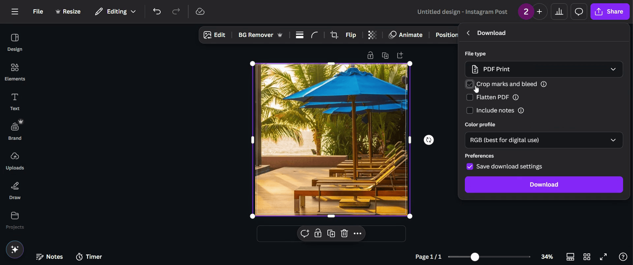Viewport: 633px width, 265px height.
Task: Open the grid view icon
Action: point(587,257)
